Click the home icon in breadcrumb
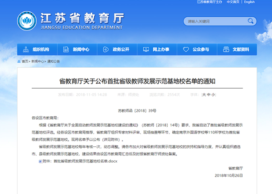 pyautogui.click(x=19, y=61)
